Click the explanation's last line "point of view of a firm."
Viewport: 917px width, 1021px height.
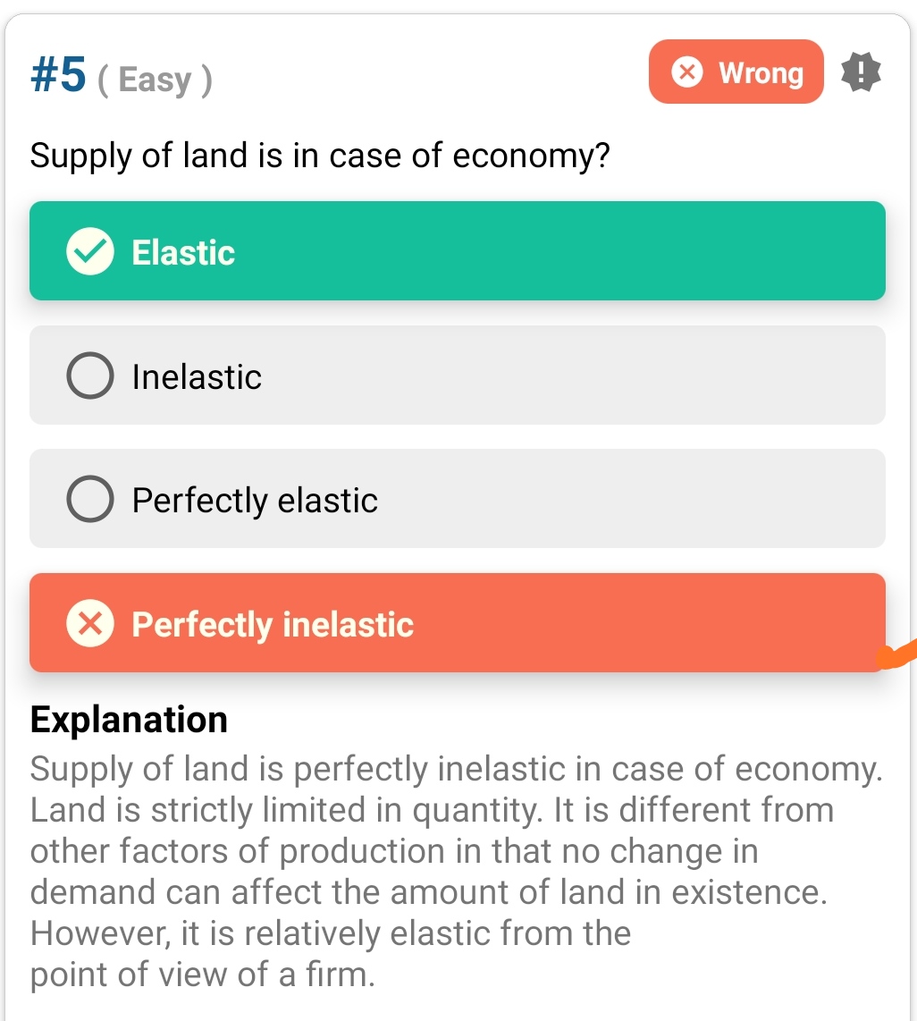click(x=203, y=975)
